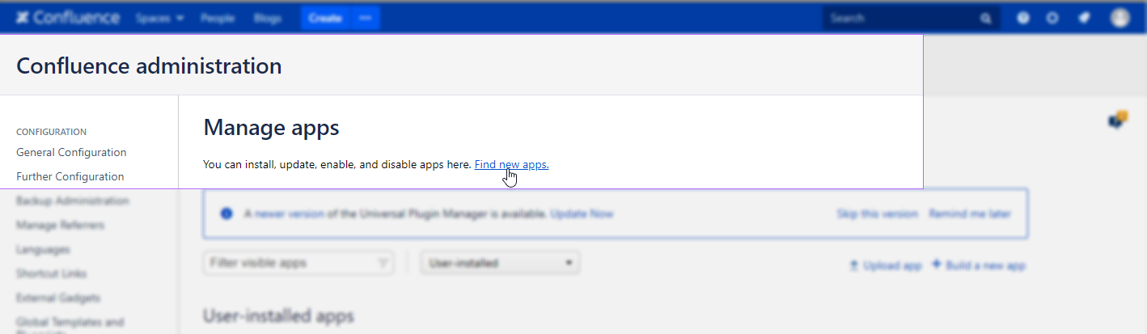
Task: Click Remind me later
Action: pos(970,214)
